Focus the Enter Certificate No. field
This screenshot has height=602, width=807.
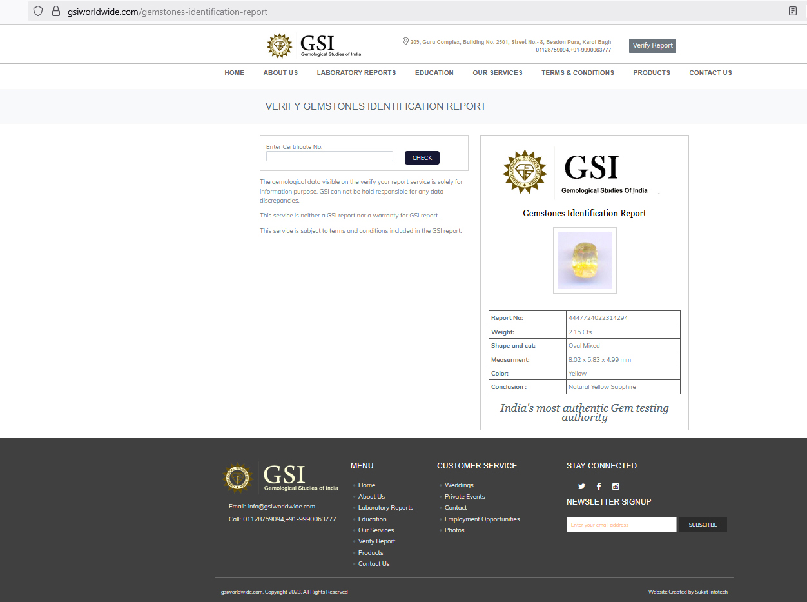coord(329,156)
